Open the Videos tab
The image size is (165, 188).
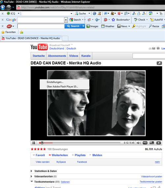74,56
